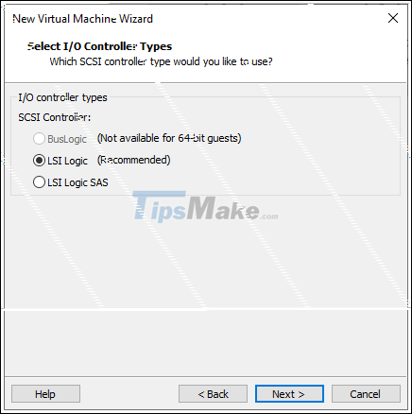
Task: Return to previous page with Back
Action: [213, 394]
